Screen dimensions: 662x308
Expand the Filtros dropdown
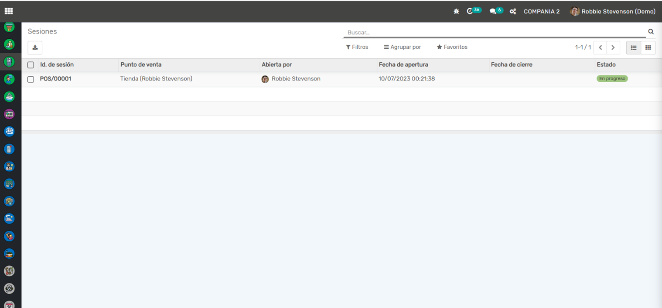[x=357, y=47]
